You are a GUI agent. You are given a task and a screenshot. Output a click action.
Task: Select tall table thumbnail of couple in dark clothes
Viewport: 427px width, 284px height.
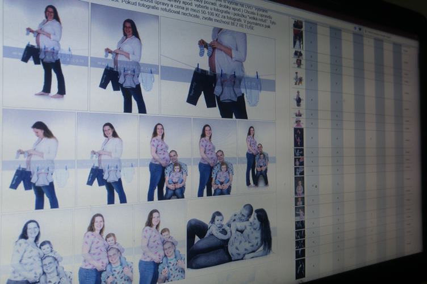click(298, 39)
